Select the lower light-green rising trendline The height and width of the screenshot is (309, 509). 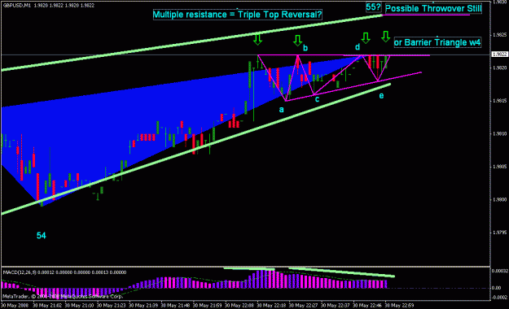coord(195,149)
